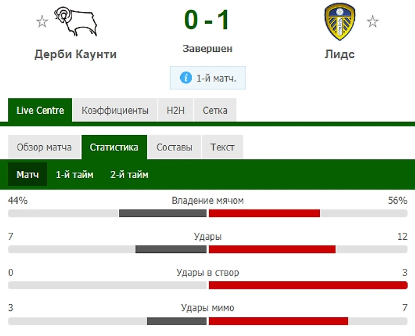The image size is (415, 336).
Task: Click the Leeds club crest
Action: 339,22
